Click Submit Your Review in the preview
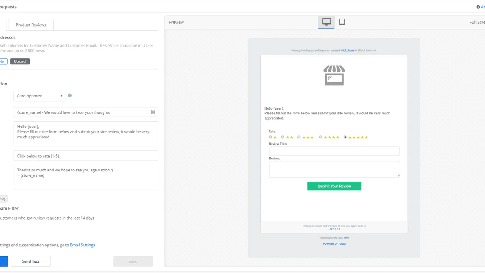 tap(334, 186)
